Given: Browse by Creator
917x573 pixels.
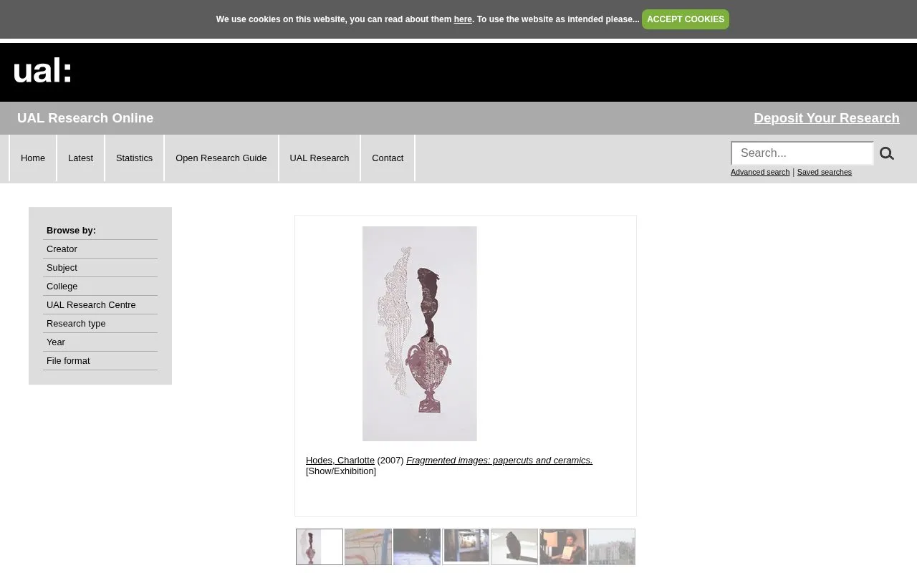Looking at the screenshot, I should (100, 249).
